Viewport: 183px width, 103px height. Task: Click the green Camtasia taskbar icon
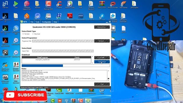[x=53, y=101]
